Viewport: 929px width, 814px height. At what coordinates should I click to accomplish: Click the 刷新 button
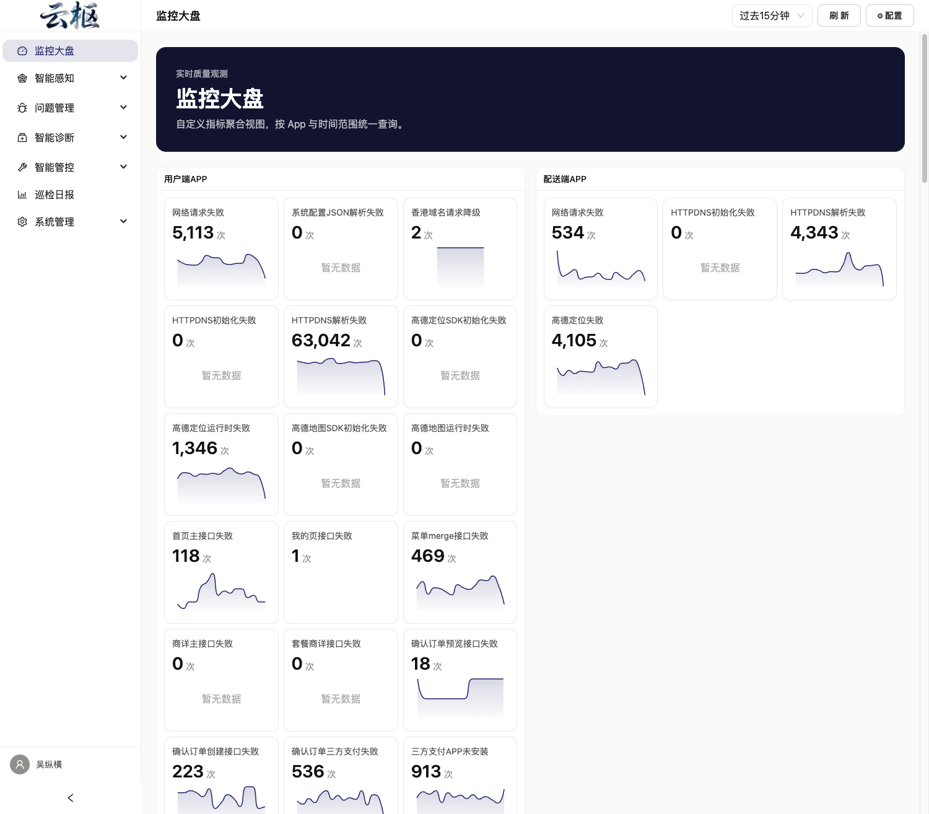pos(839,15)
